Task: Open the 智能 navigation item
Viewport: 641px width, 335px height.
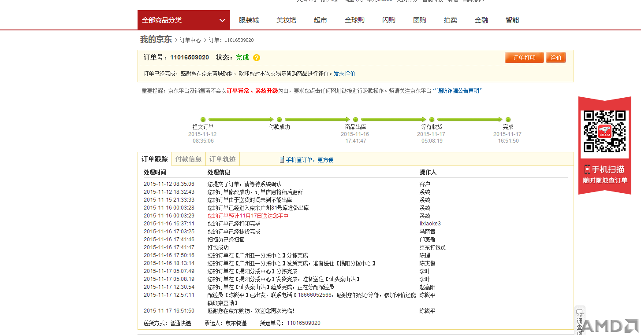Action: pos(512,20)
